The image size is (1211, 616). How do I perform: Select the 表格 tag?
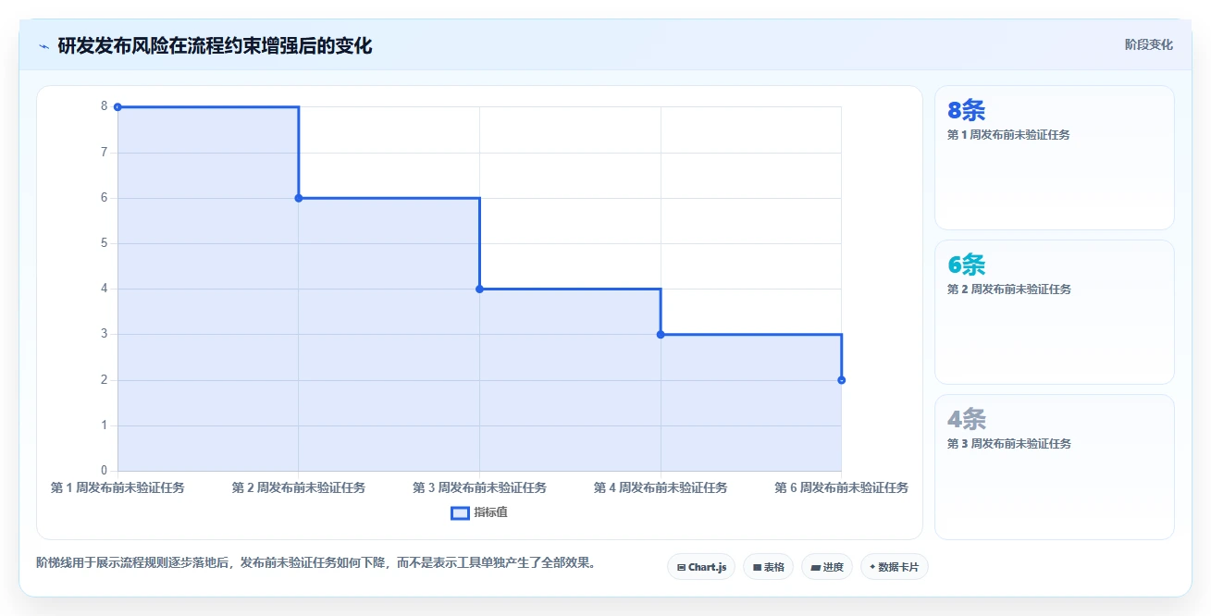[769, 567]
